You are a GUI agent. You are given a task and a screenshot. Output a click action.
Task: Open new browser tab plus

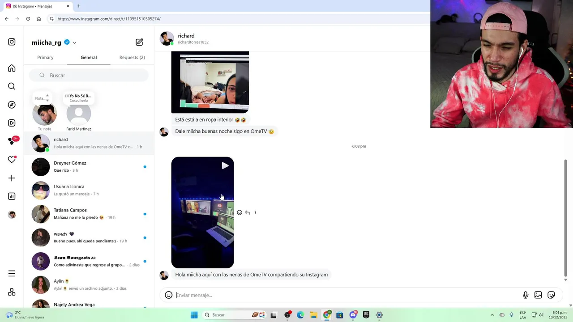79,6
